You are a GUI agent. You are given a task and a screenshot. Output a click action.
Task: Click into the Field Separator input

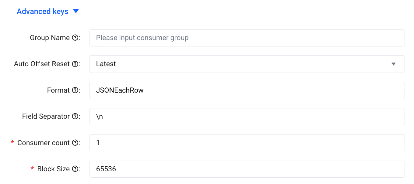(247, 117)
